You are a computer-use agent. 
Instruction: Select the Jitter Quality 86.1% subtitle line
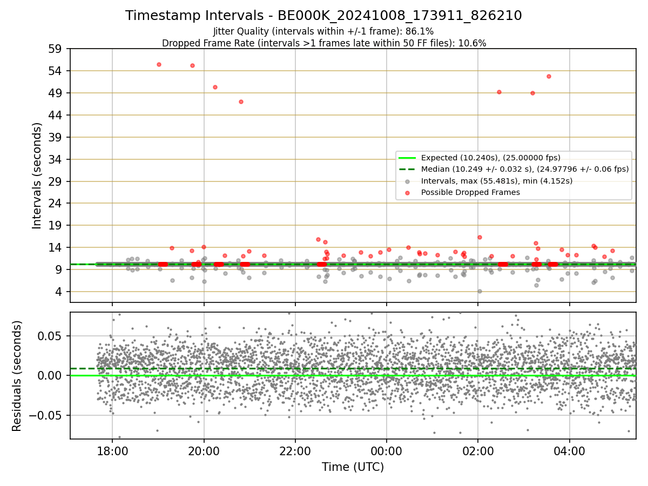(x=323, y=31)
